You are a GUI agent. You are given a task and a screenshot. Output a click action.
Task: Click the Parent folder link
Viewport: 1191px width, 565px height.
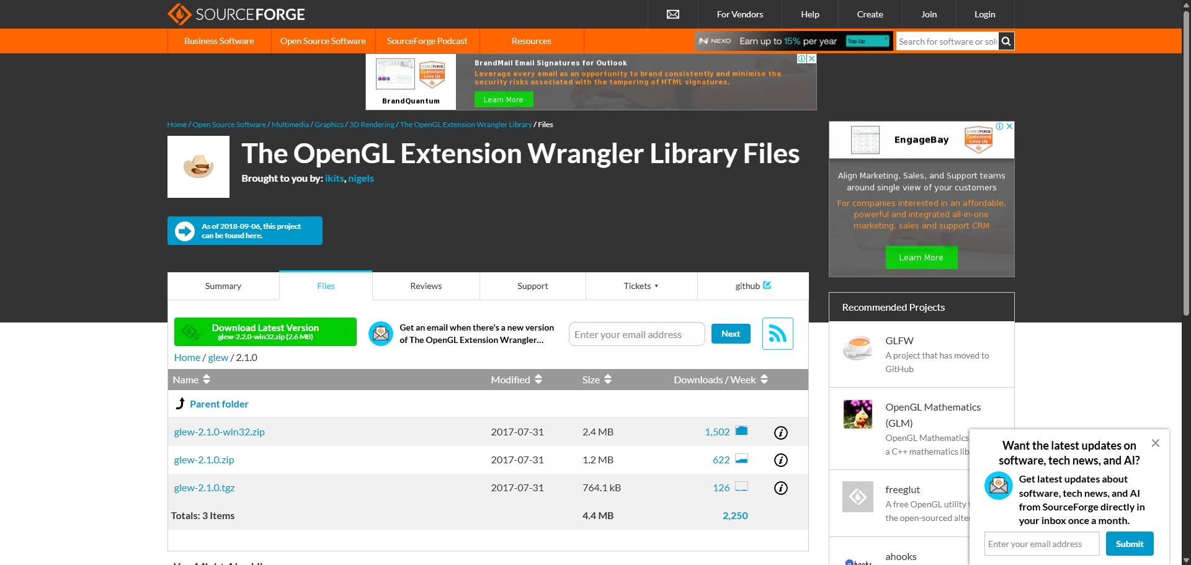tap(219, 404)
